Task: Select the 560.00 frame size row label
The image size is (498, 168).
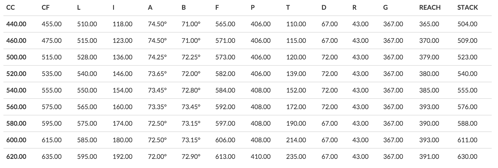Action: tap(16, 107)
